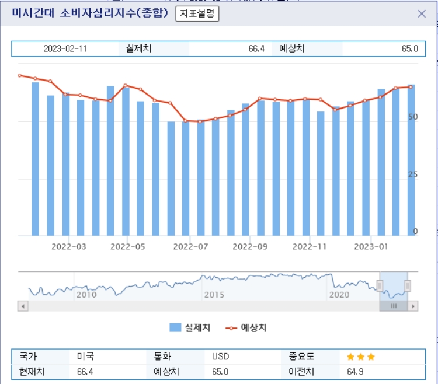The image size is (438, 384).
Task: Click the navigator scrollbar thumb
Action: pos(394,306)
